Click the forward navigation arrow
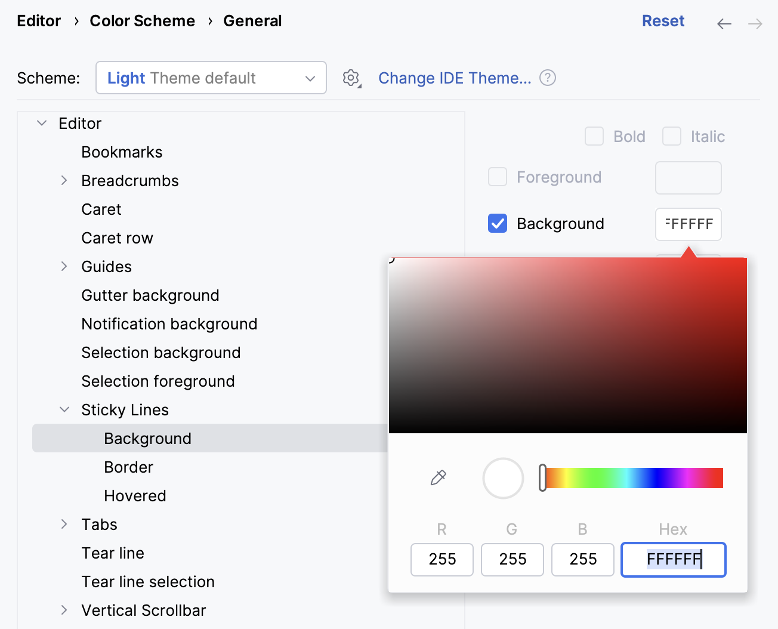The height and width of the screenshot is (629, 778). tap(755, 24)
